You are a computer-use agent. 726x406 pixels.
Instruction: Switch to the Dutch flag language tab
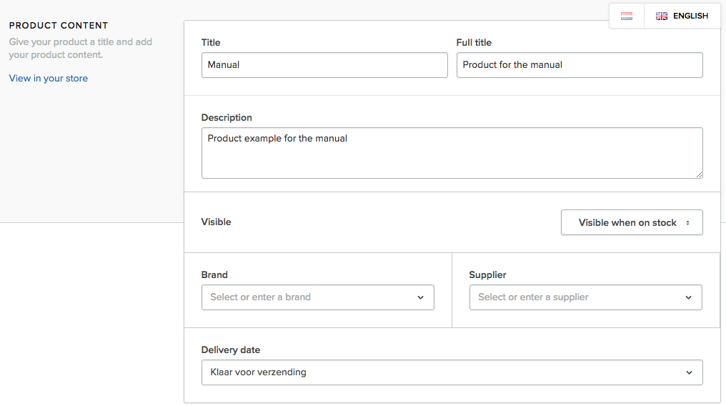tap(627, 16)
